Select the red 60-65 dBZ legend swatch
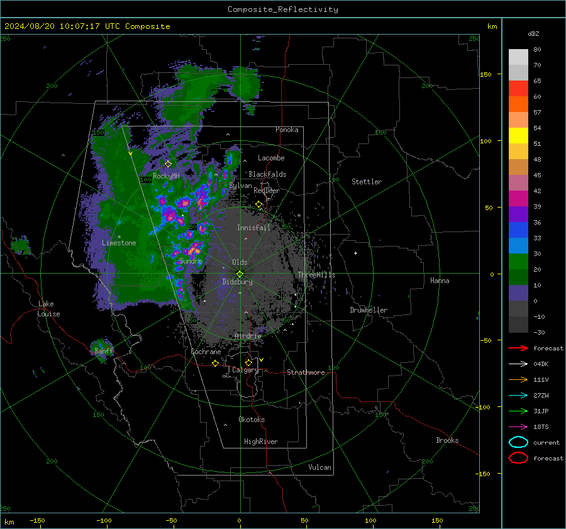The image size is (566, 529). (x=518, y=89)
